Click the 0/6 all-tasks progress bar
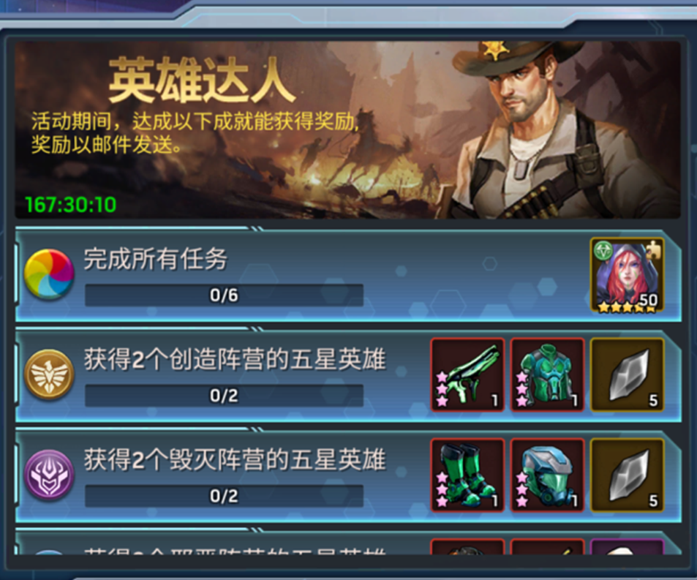The height and width of the screenshot is (580, 697). 224,295
